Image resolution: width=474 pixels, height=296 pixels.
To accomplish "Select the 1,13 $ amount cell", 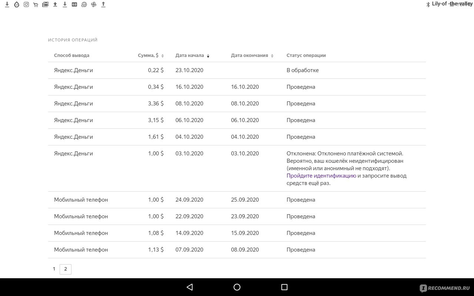I will pos(156,250).
